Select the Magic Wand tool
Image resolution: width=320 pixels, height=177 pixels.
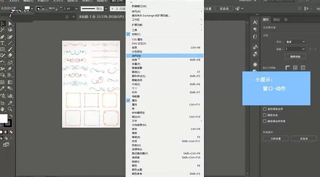tap(2, 30)
